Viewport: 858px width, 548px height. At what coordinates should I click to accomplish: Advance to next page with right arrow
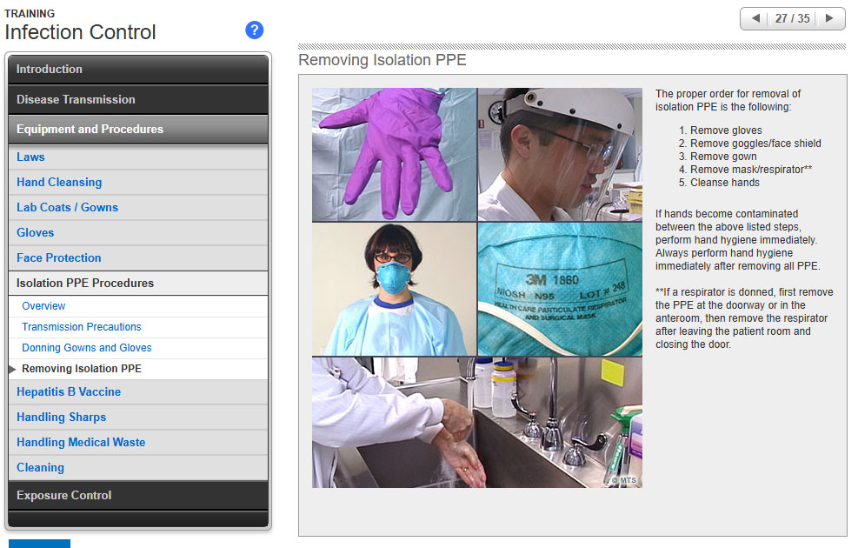829,18
